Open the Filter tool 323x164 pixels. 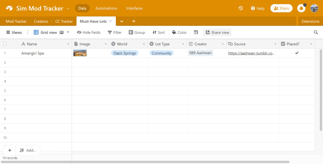114,32
